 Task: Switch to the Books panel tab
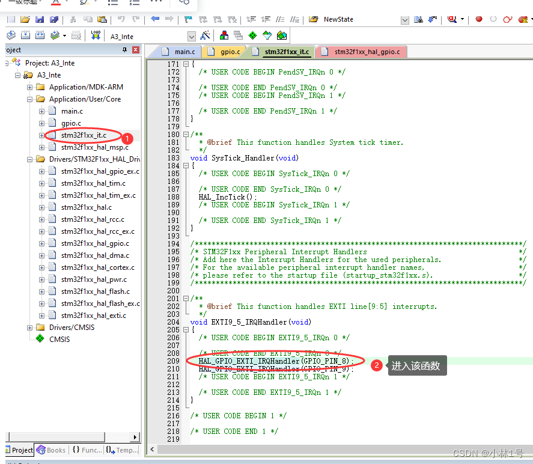tap(51, 450)
